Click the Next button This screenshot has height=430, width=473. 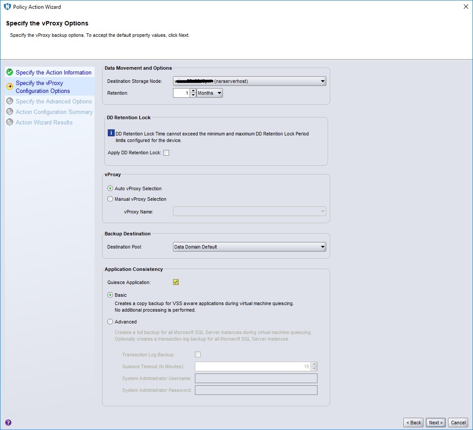[x=435, y=422]
